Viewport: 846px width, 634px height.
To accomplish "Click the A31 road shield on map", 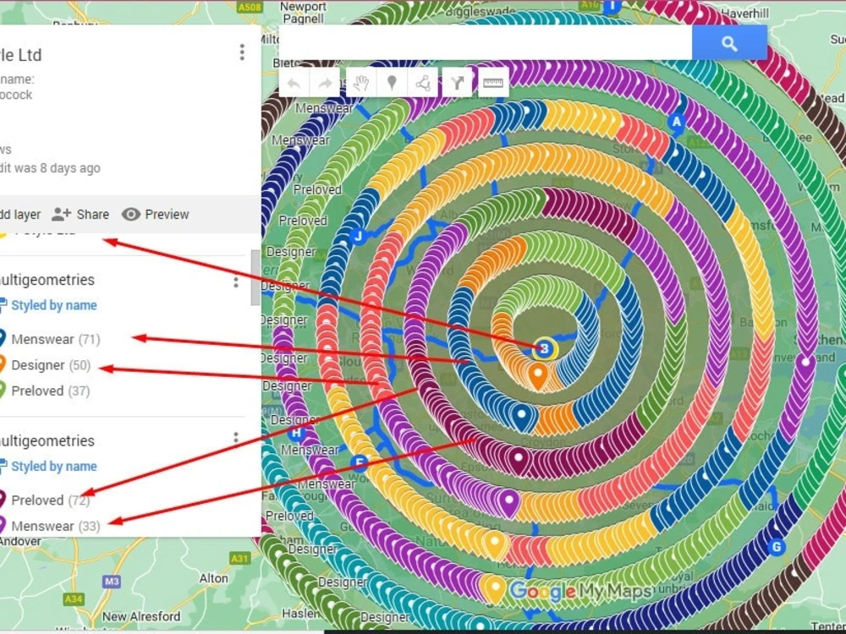I will point(239,559).
